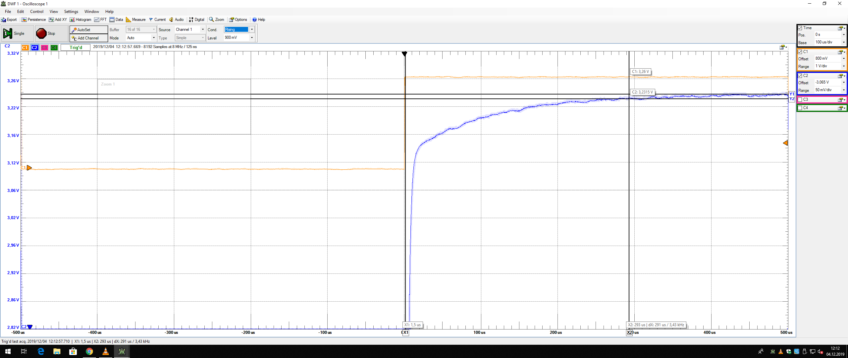
Task: Open the Histogram view
Action: [80, 20]
